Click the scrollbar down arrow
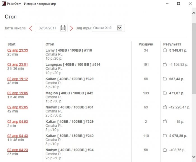 (x=193, y=156)
